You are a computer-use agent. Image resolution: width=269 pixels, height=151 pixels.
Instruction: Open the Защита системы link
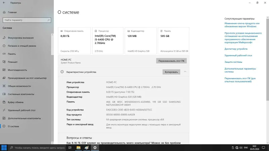coord(233,62)
